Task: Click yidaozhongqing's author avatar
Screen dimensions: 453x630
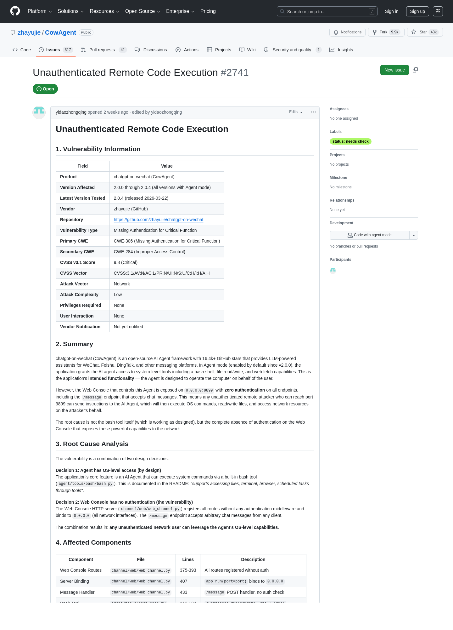Action: coord(39,112)
